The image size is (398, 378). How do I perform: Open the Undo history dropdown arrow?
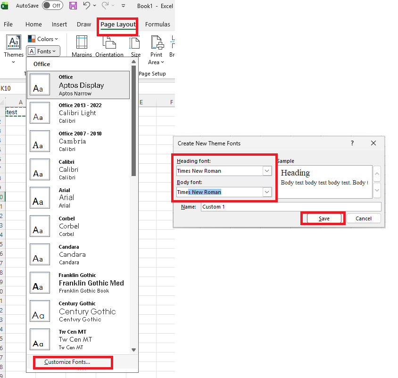[x=95, y=5]
